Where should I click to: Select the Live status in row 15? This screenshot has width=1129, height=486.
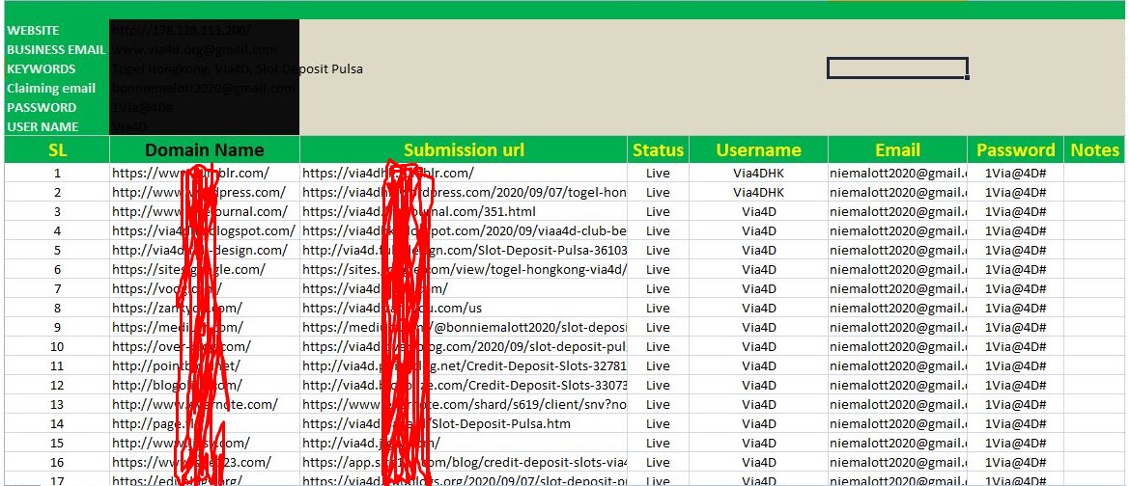[x=658, y=443]
